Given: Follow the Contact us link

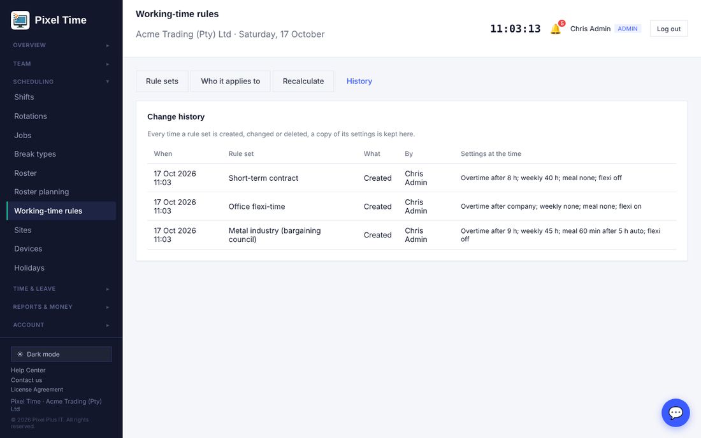Looking at the screenshot, I should point(26,380).
